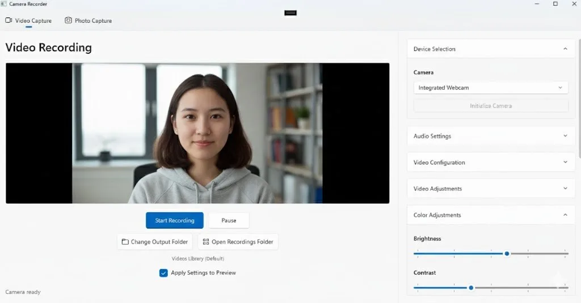Click the Camera Recorder app icon in title bar
The width and height of the screenshot is (581, 303).
click(x=4, y=4)
